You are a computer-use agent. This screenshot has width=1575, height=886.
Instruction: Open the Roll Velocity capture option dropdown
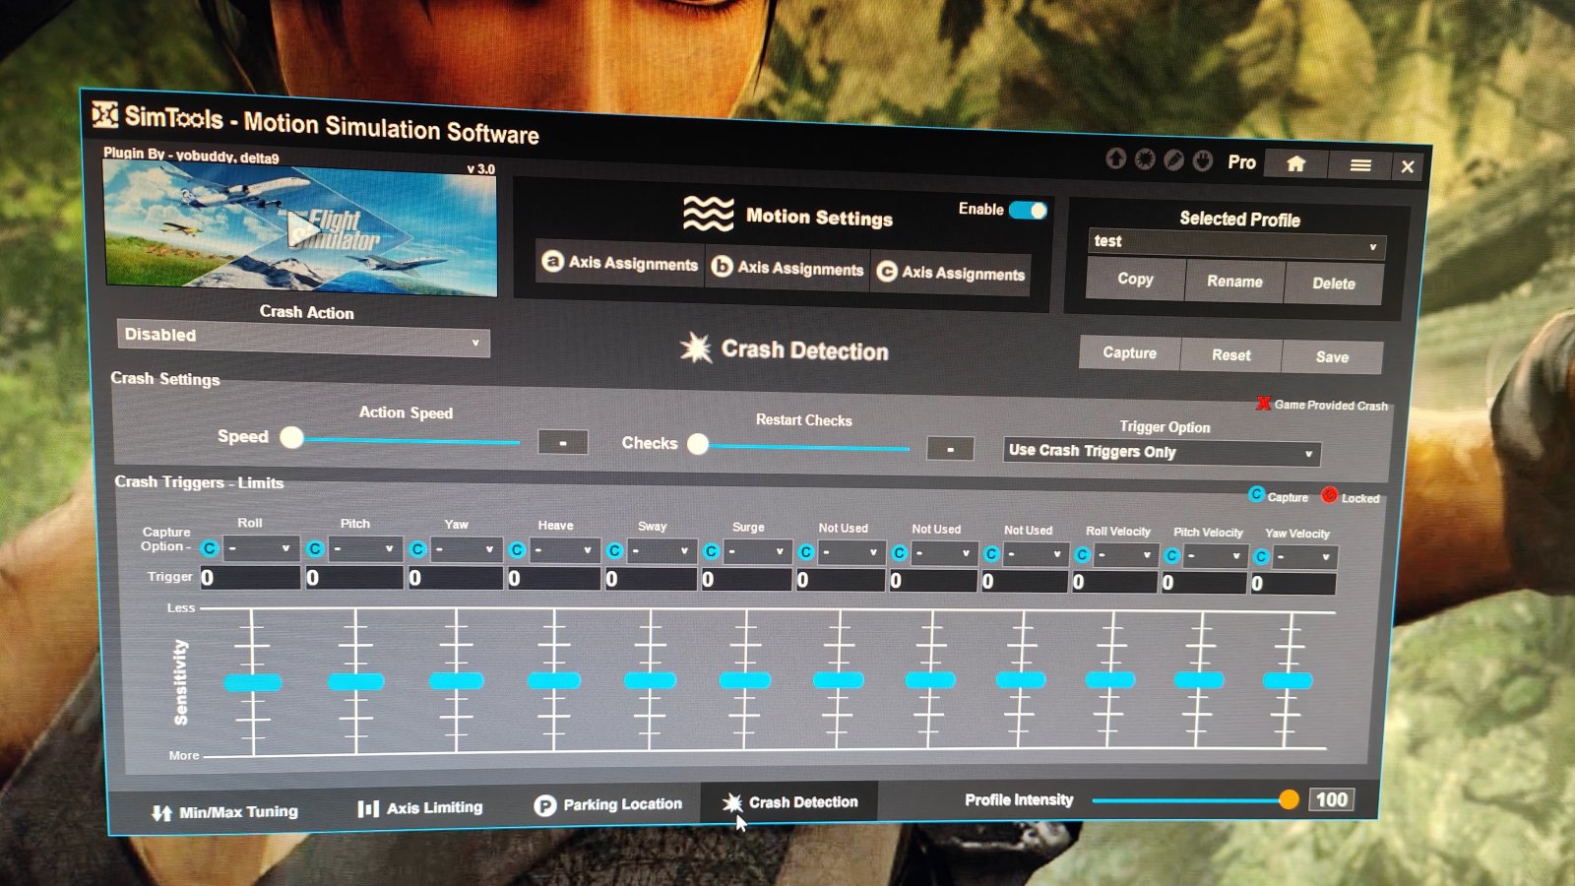coord(1125,556)
